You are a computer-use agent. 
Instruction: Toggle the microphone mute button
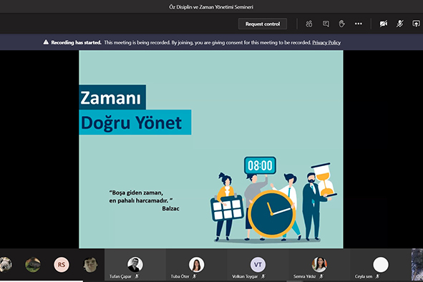point(399,24)
